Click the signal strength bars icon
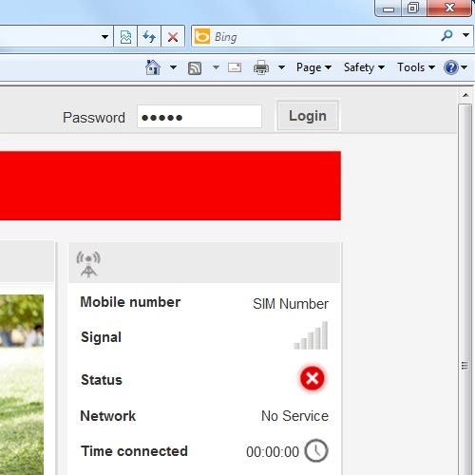The image size is (475, 475). point(311,335)
